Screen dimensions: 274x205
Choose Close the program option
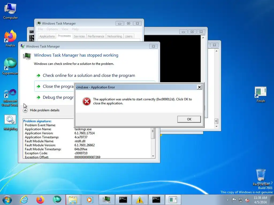pos(55,86)
